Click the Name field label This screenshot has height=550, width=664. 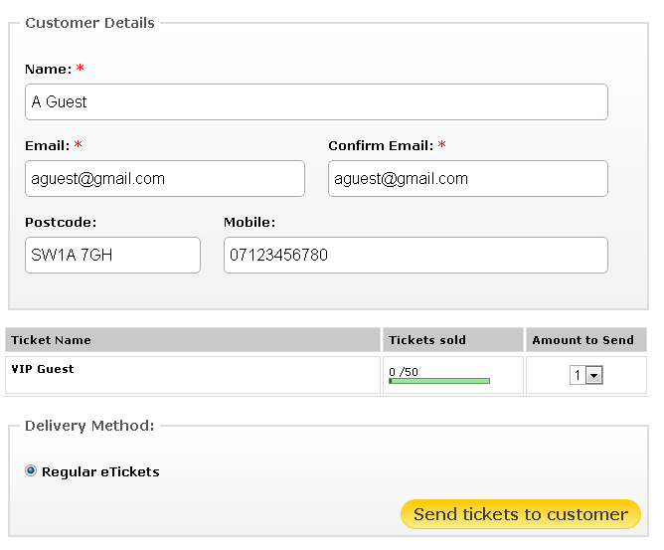[x=48, y=70]
